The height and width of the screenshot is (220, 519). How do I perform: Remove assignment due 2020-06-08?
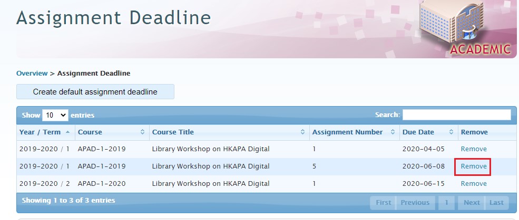[x=474, y=166]
